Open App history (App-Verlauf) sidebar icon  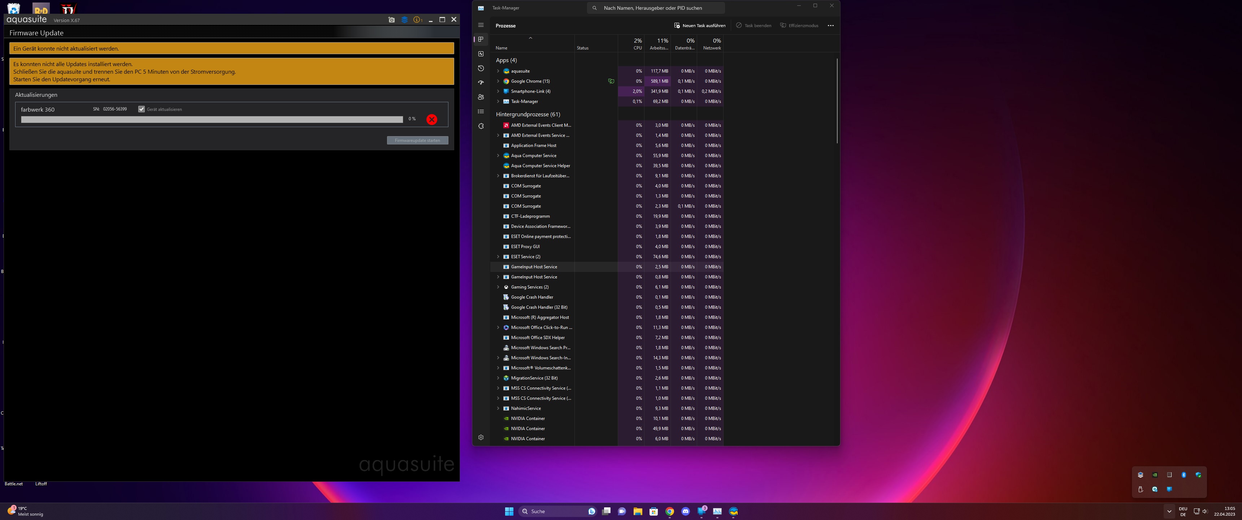[x=481, y=68]
